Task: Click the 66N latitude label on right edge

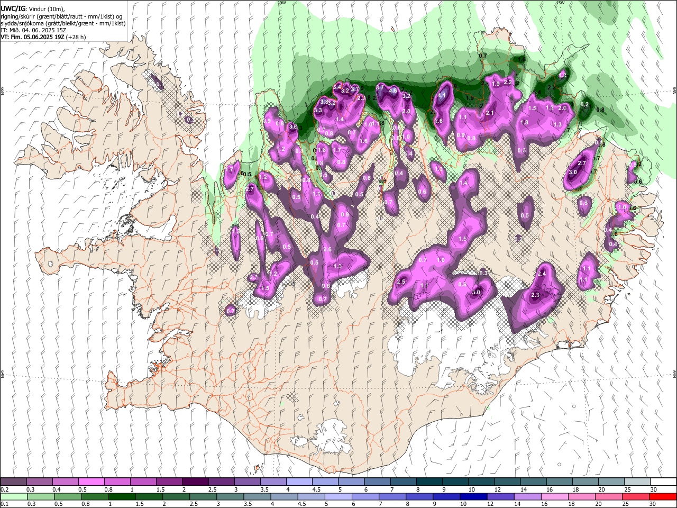Action: tap(674, 90)
